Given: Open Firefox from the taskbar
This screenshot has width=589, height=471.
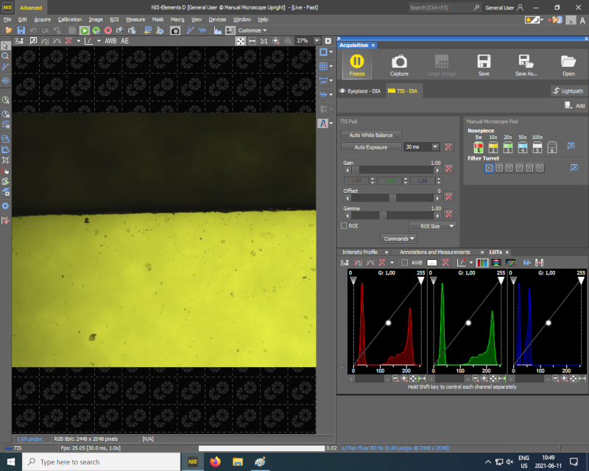Looking at the screenshot, I should tap(215, 461).
